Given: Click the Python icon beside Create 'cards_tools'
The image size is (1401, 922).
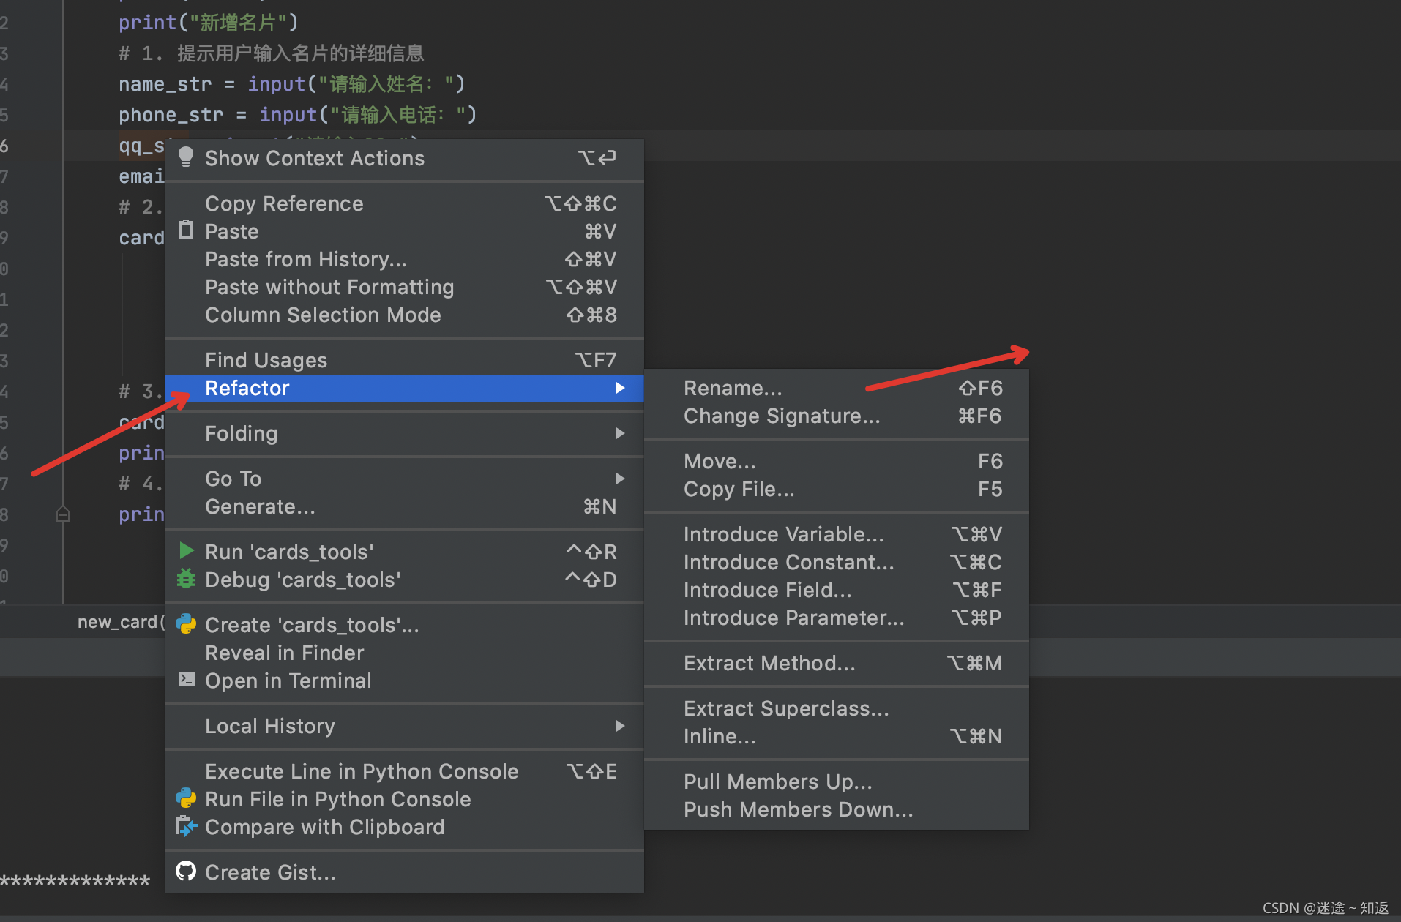Looking at the screenshot, I should 186,623.
